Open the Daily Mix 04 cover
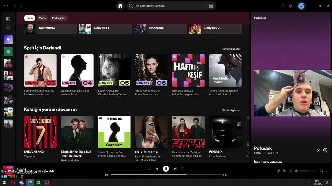Viewport: 332px width, 186px height. pyautogui.click(x=77, y=70)
